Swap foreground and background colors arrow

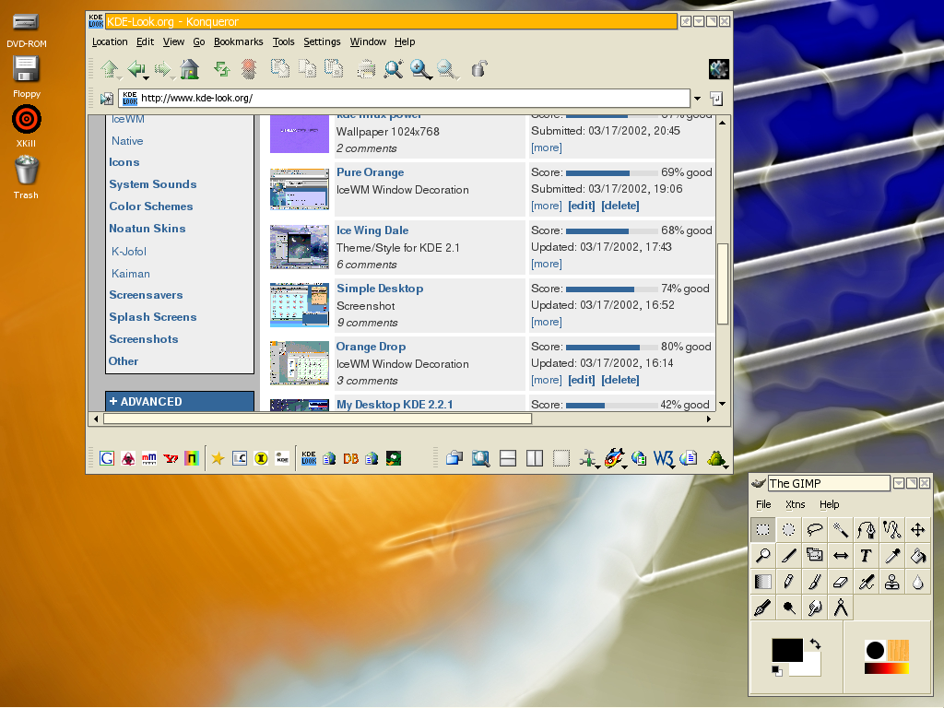[815, 643]
